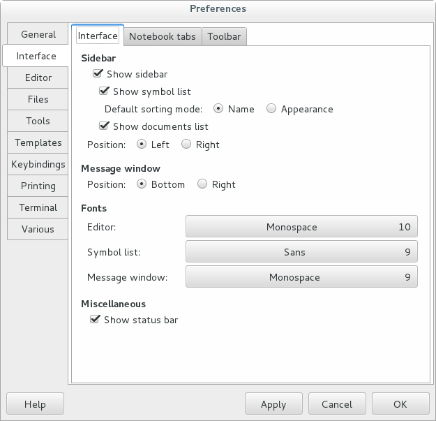The height and width of the screenshot is (421, 436).
Task: Toggle Show status bar checkbox
Action: point(96,320)
